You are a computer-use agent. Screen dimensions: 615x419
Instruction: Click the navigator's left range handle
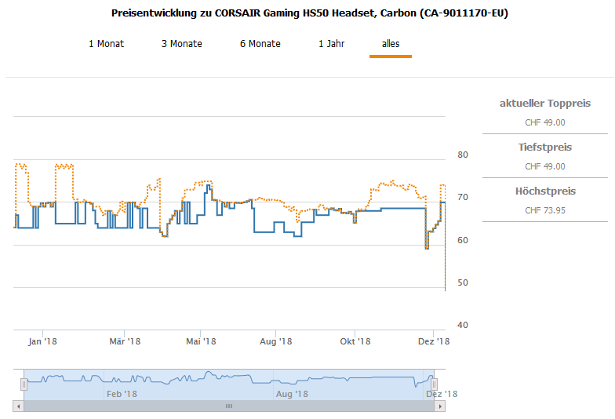[x=24, y=384]
